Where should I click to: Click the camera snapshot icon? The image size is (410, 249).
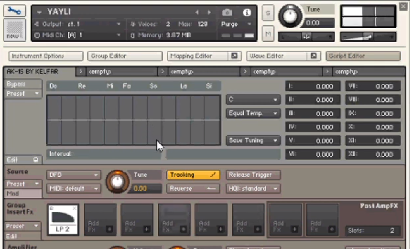point(227,12)
